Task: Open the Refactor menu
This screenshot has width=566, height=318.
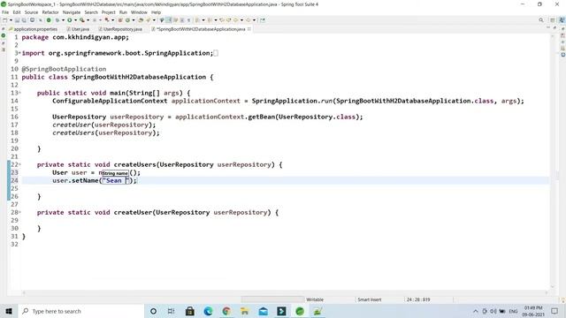Action: click(x=50, y=12)
